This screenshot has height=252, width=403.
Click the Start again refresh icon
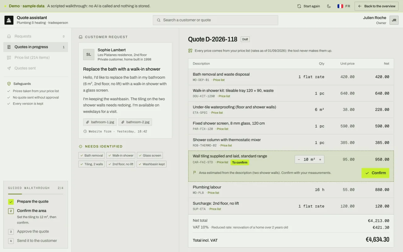pos(299,6)
